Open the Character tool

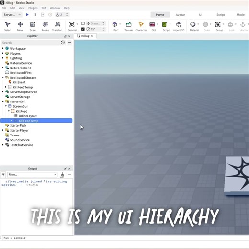[x=141, y=26]
